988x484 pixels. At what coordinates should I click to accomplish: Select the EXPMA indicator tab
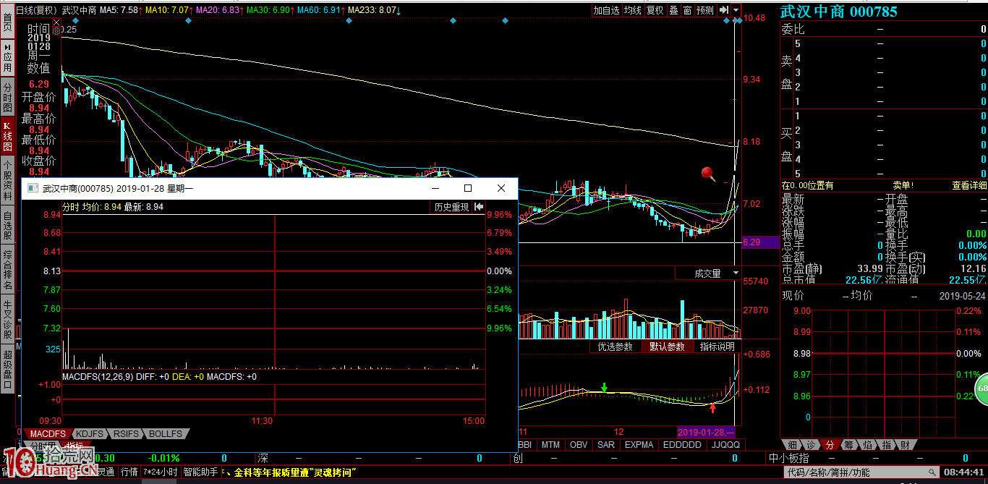[639, 444]
